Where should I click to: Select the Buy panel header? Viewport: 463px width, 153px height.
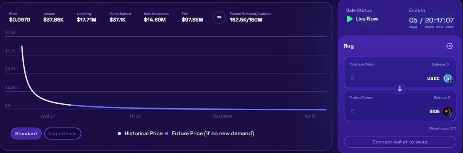349,46
